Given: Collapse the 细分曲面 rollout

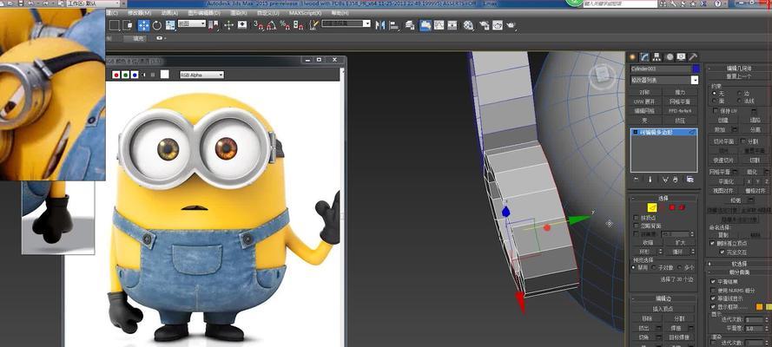Looking at the screenshot, I should coord(739,272).
